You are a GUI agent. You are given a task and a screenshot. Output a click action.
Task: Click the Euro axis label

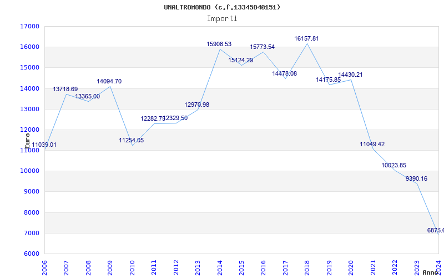pyautogui.click(x=27, y=141)
